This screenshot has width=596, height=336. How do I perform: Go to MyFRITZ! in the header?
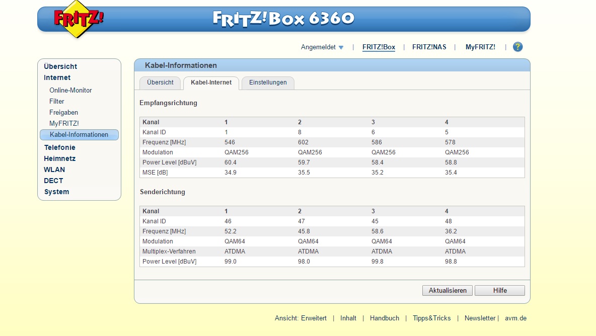[480, 47]
